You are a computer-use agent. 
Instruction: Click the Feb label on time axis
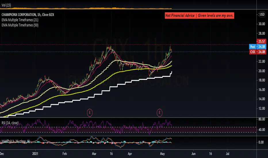tap(65, 154)
